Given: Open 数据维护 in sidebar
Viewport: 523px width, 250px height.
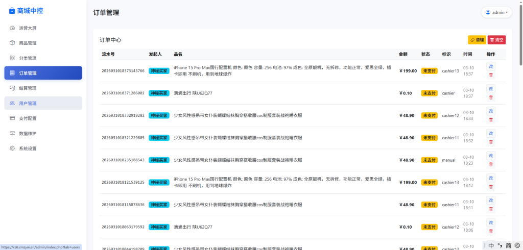Looking at the screenshot, I should (x=43, y=133).
